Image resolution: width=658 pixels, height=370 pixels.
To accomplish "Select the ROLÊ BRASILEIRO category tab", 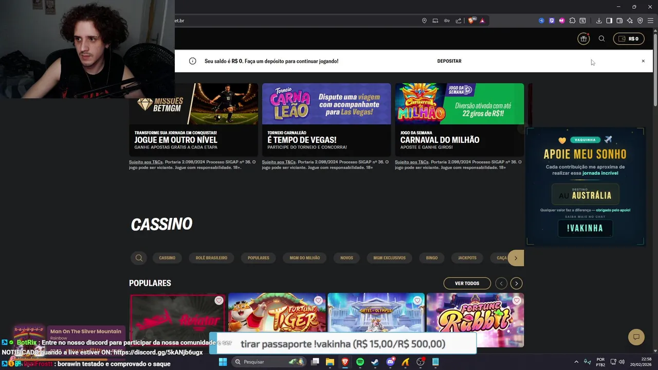I will [x=211, y=258].
